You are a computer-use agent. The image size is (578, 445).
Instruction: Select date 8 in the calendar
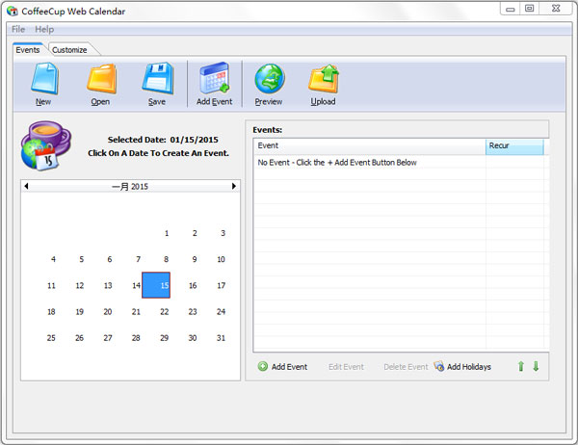point(167,259)
